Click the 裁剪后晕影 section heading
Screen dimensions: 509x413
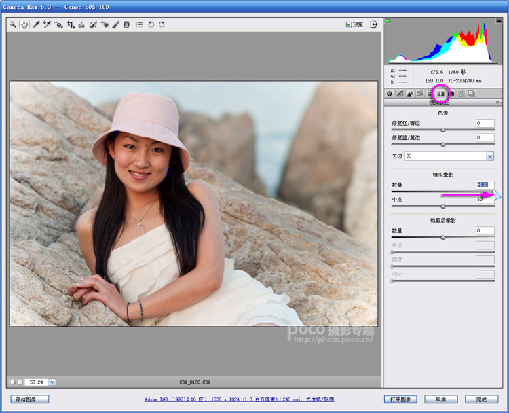pyautogui.click(x=442, y=220)
